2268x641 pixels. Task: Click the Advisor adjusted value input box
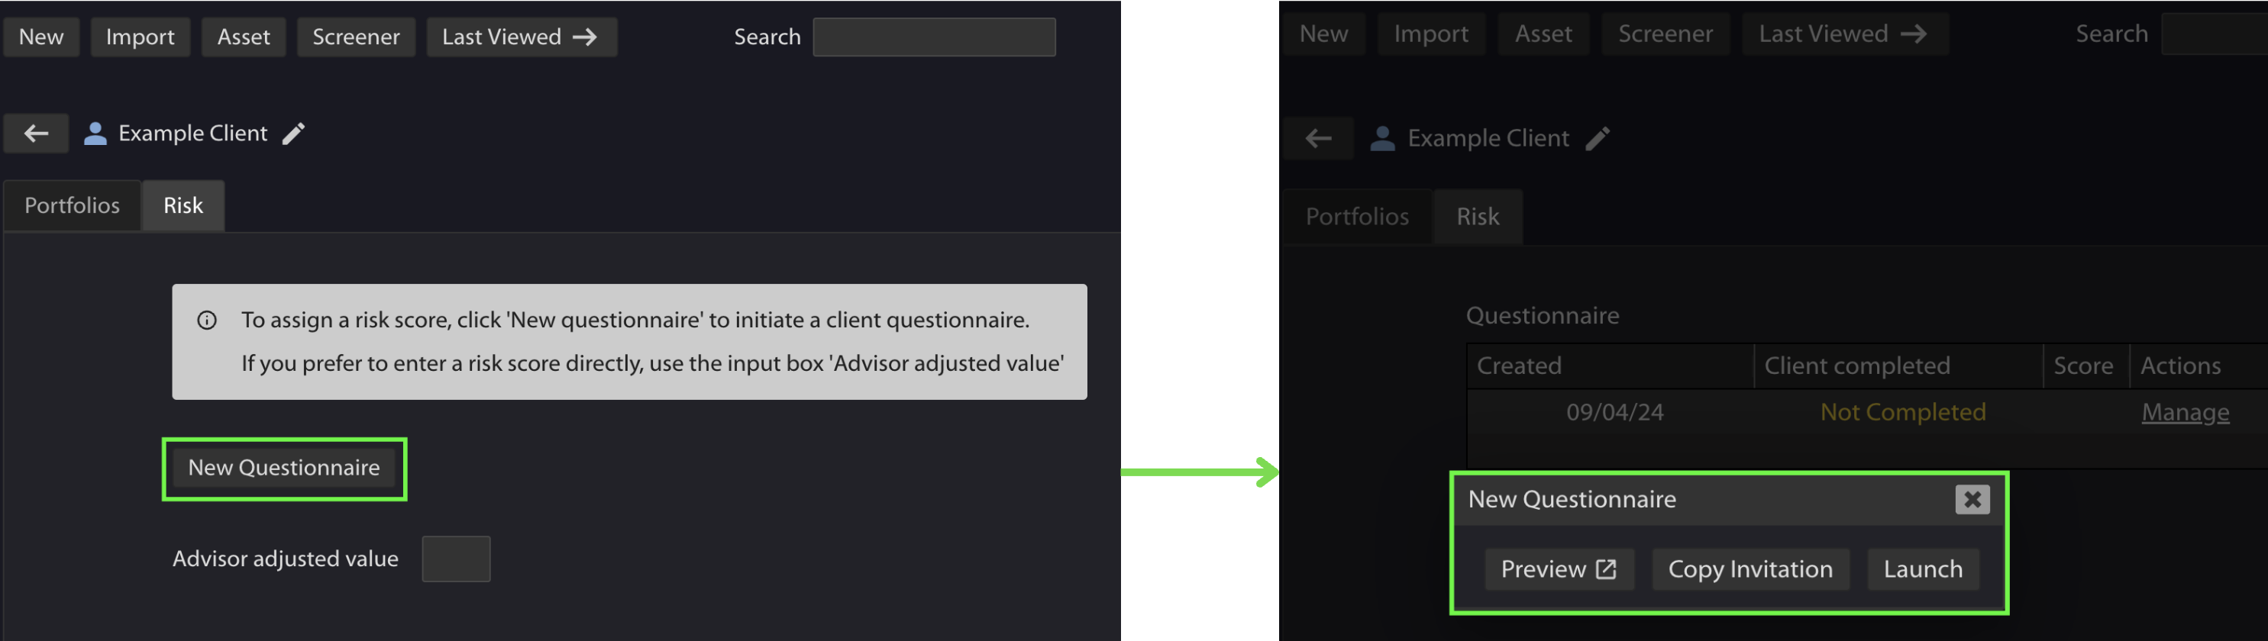(x=456, y=559)
